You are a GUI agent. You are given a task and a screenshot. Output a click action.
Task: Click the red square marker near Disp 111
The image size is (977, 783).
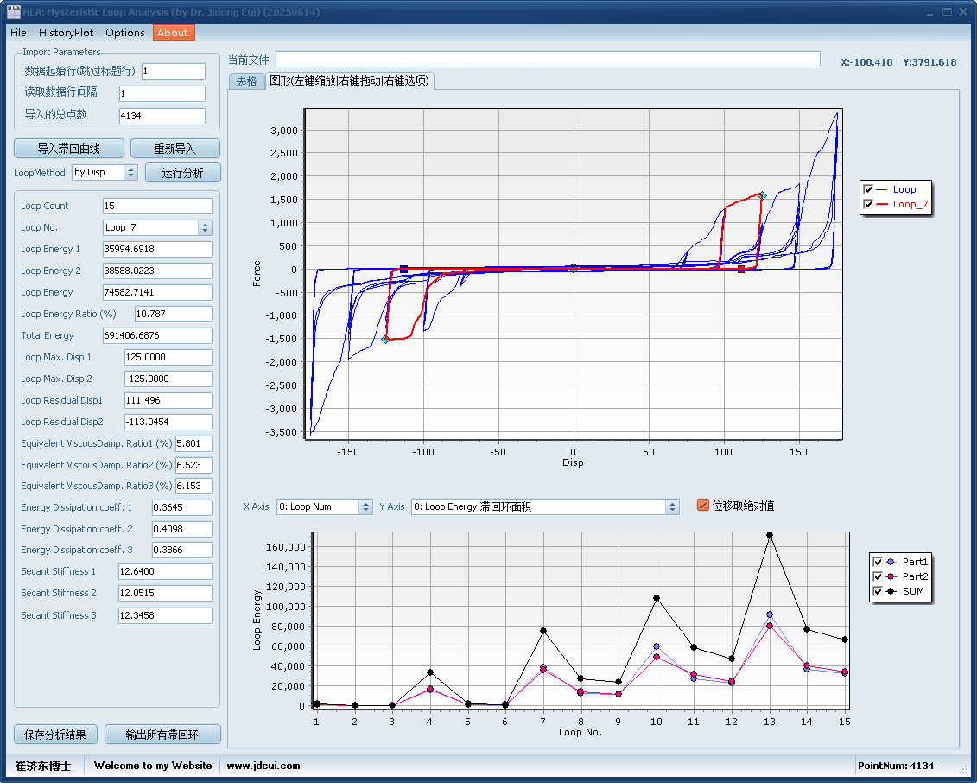(741, 270)
